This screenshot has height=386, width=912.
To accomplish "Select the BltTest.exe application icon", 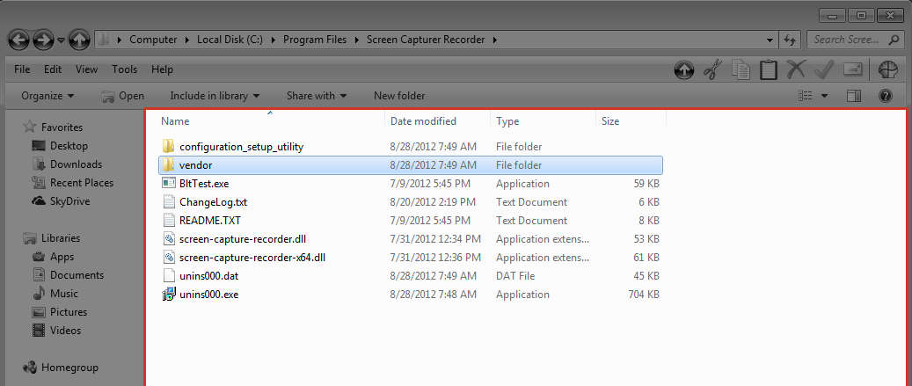I will pyautogui.click(x=169, y=184).
